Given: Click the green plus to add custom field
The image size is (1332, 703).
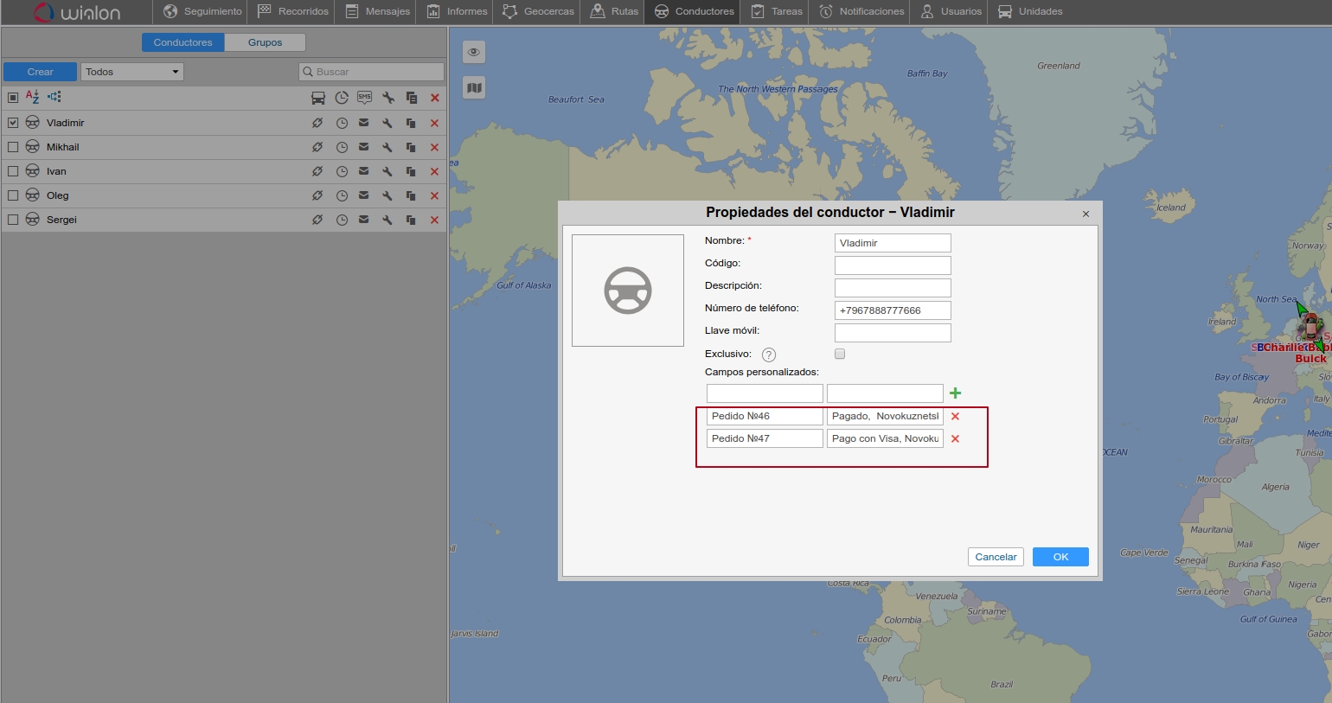Looking at the screenshot, I should (x=955, y=393).
